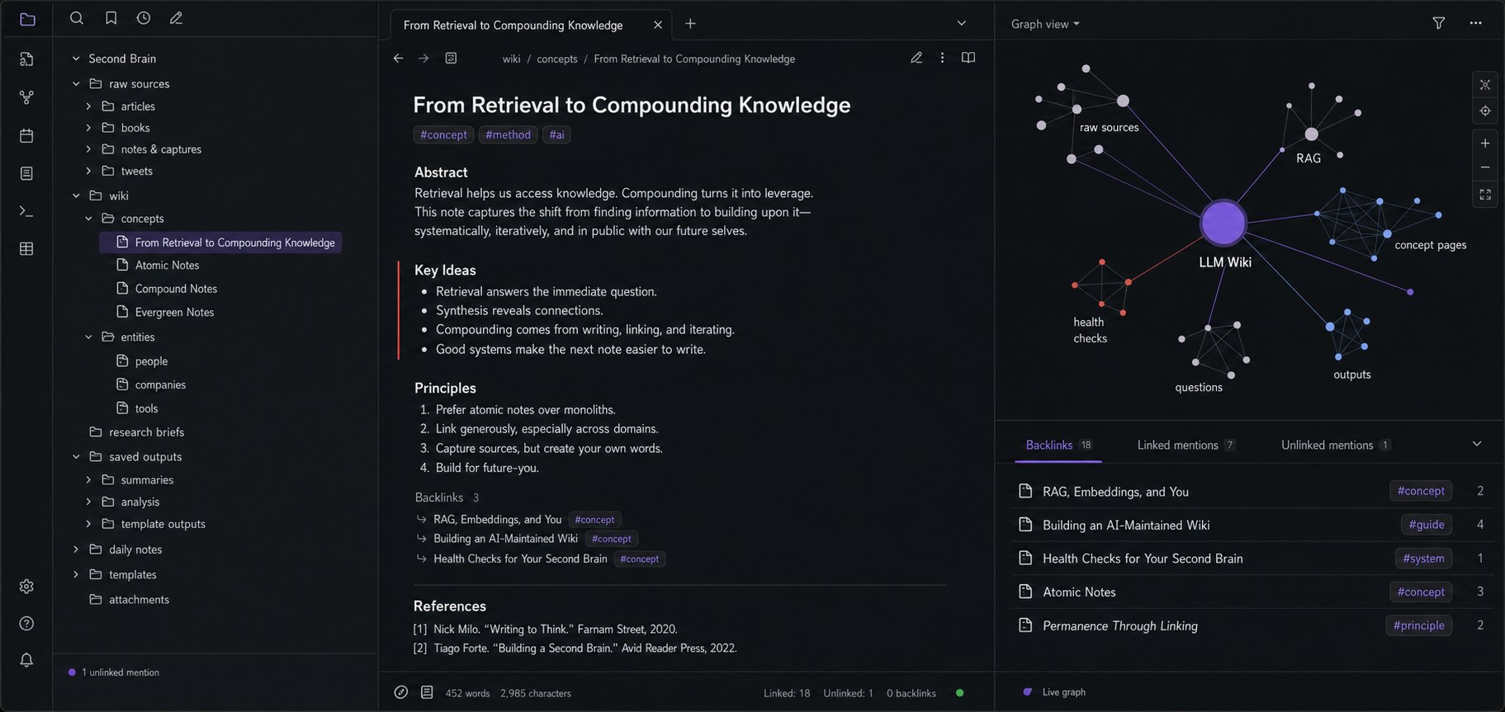Switch to the Unlinked mentions tab
1505x712 pixels.
click(1336, 445)
